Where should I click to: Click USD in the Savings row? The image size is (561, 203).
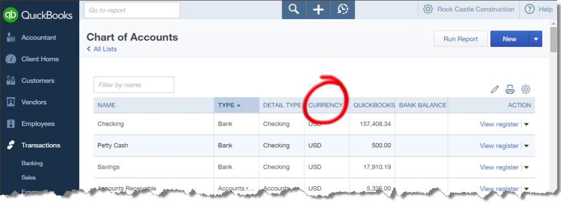(315, 166)
